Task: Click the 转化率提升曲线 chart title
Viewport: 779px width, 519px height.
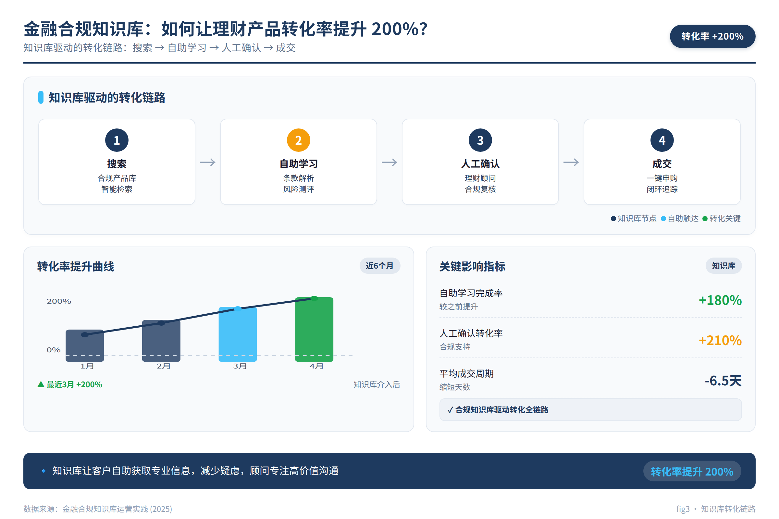Action: pyautogui.click(x=76, y=266)
